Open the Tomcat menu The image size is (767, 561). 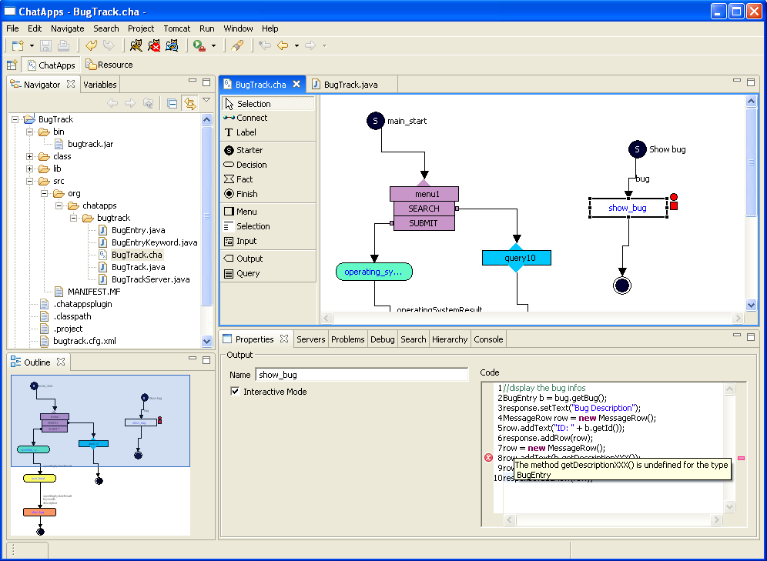[x=176, y=28]
